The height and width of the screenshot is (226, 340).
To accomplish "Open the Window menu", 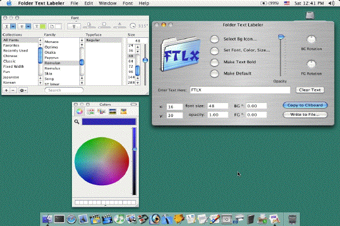I will [x=108, y=3].
